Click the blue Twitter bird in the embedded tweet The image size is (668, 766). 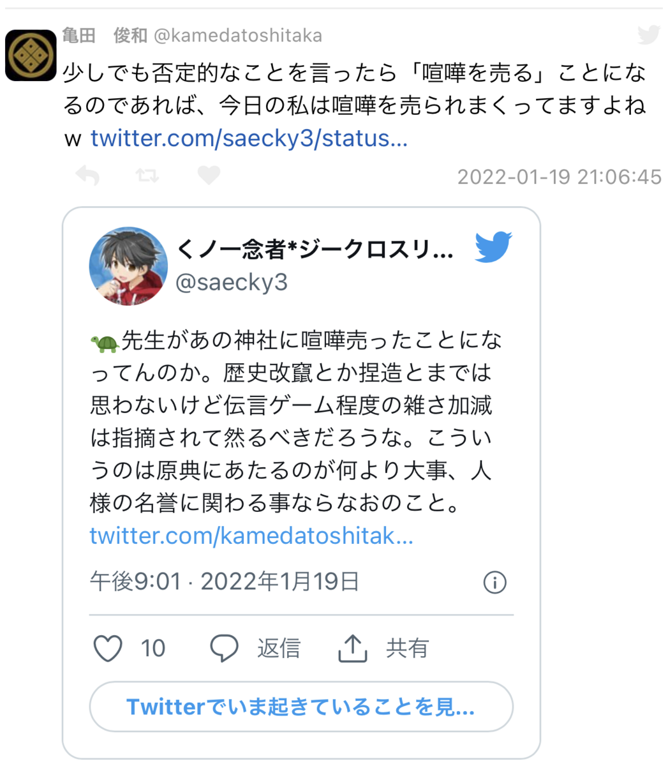point(493,247)
